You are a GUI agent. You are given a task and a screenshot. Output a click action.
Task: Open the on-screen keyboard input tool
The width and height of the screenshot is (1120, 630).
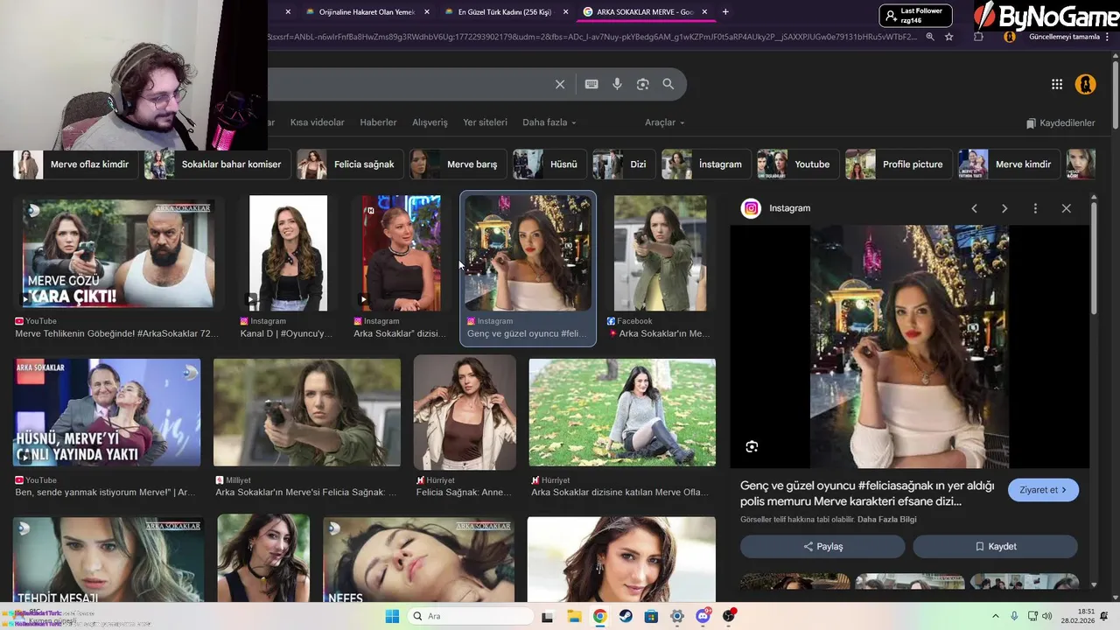click(x=591, y=84)
